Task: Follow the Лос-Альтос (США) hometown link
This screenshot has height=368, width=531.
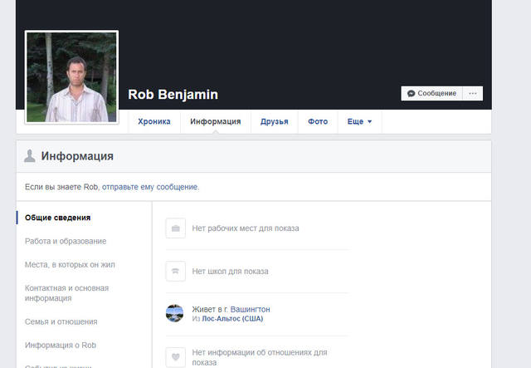Action: click(x=232, y=319)
